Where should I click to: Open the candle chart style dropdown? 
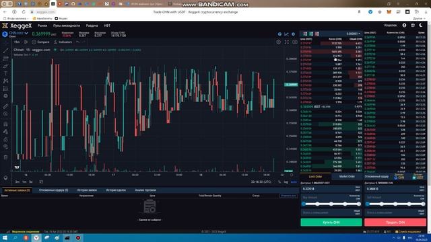coord(26,42)
